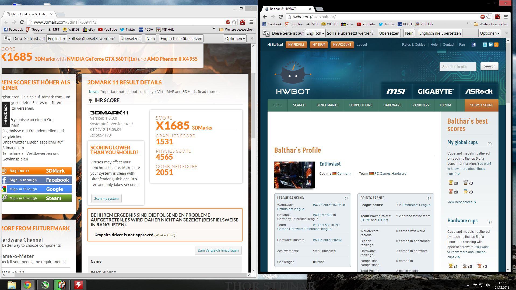The width and height of the screenshot is (516, 290).
Task: Open Logout link on HWBOT
Action: click(361, 45)
